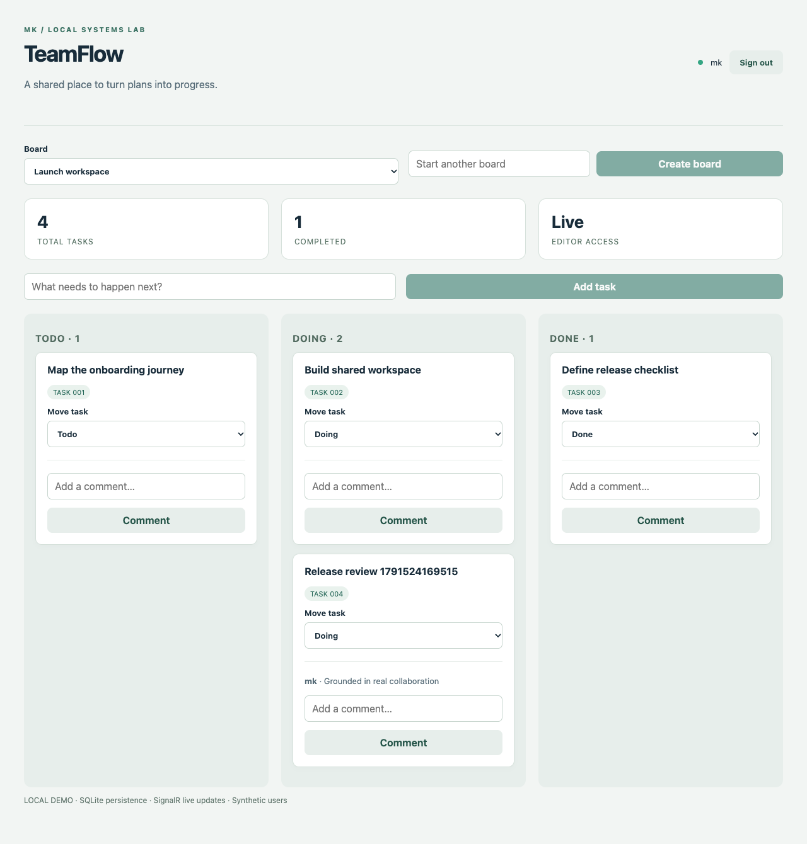Click the Grounded in real collaboration comment
The width and height of the screenshot is (807, 844).
pos(381,681)
